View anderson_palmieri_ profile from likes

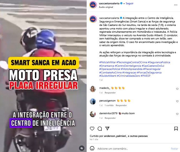116,136
